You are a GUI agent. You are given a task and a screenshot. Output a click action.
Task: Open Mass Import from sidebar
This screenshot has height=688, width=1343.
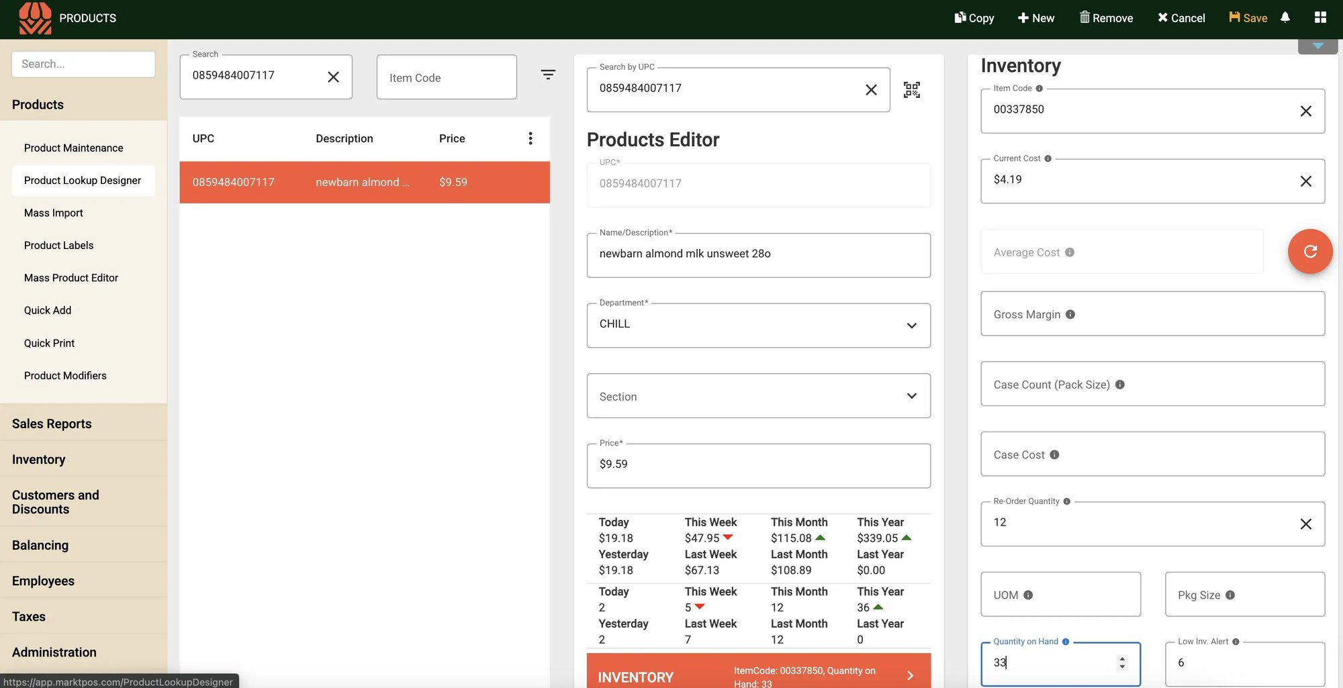54,213
